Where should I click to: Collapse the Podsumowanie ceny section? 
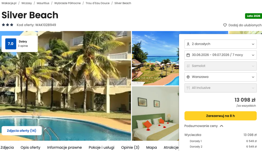point(204,126)
